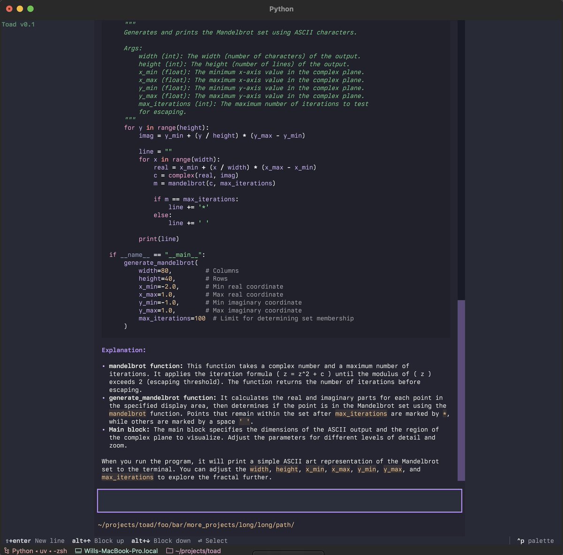Click the Toad v0.1 label
Screen dimensions: 563x555
point(19,24)
